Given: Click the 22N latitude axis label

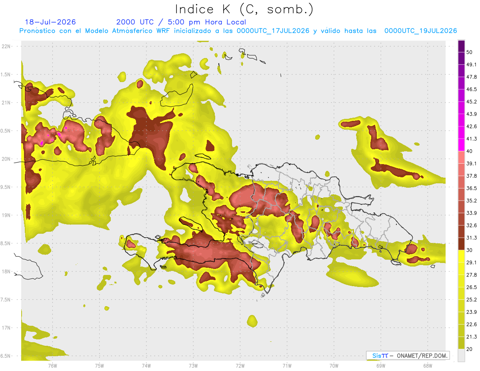Looking at the screenshot, I should [6, 46].
